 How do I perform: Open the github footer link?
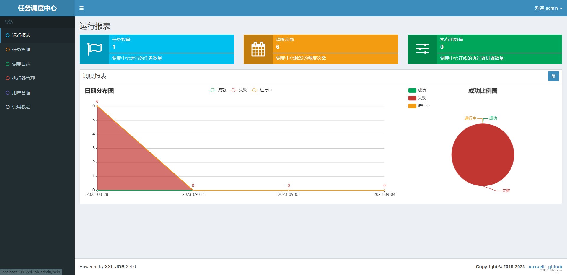click(555, 267)
